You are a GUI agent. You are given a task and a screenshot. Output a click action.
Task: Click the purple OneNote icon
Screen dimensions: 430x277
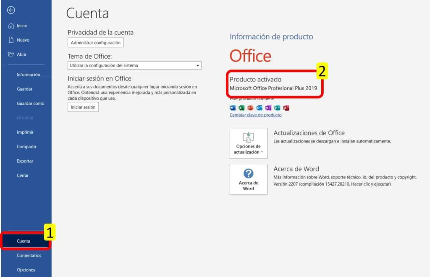(268, 108)
